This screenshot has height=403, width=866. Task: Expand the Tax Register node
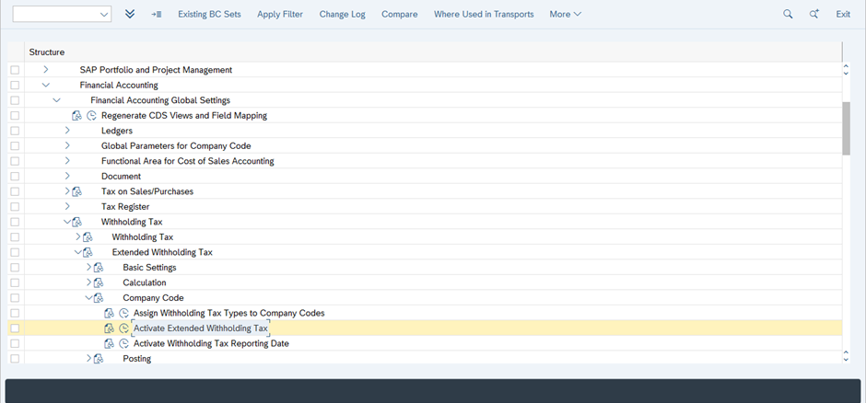coord(67,207)
